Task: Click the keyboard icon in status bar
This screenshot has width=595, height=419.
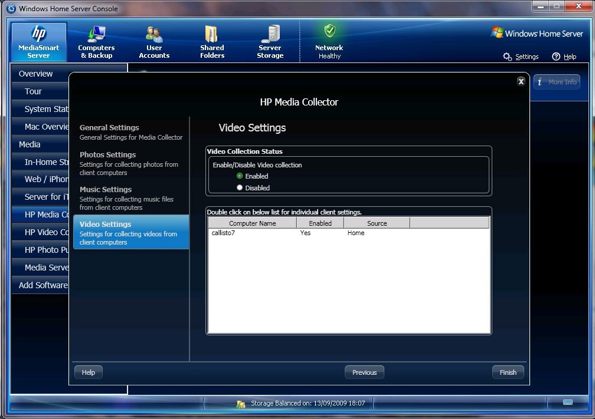Action: coord(568,402)
